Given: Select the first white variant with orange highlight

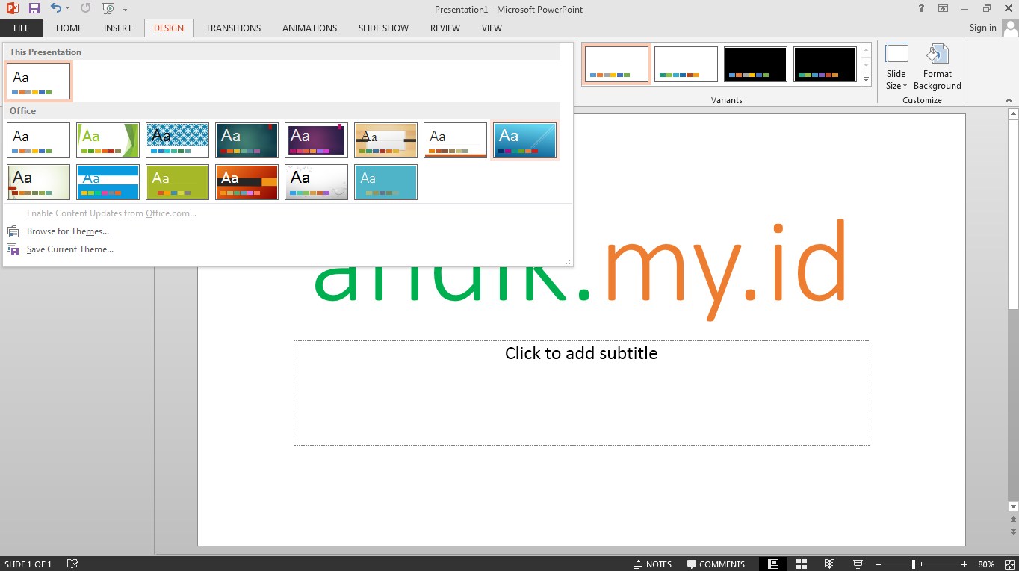Looking at the screenshot, I should pos(616,64).
